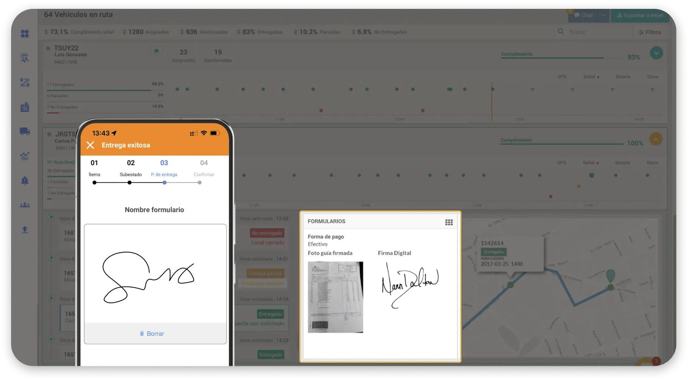Open the truck vehicles icon in sidebar
Image resolution: width=689 pixels, height=381 pixels.
[25, 131]
